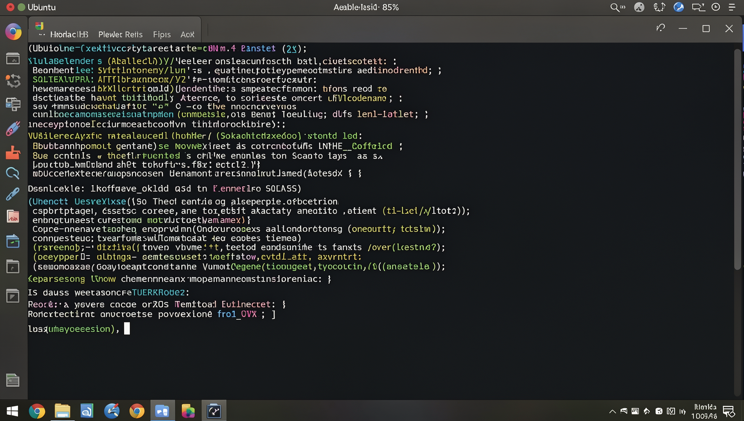Screen dimensions: 744x421
Task: Open the stacked documents icon in sidebar
Action: [13, 104]
